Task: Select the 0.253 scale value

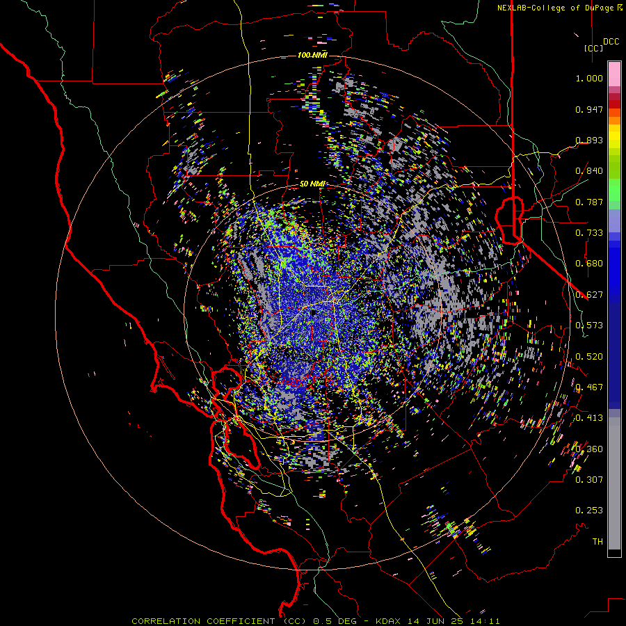Action: 589,511
